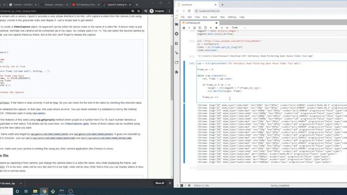
Task: Insert a cell below with the plus icon
Action: 189,28
